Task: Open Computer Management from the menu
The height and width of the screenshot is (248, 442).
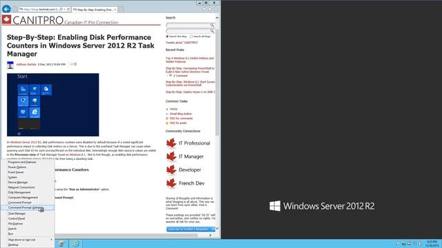Action: point(28,198)
